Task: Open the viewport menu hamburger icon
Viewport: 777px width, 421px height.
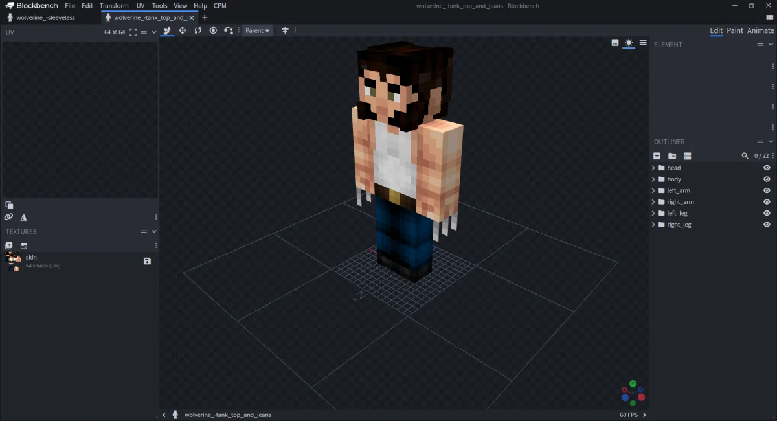Action: tap(643, 43)
